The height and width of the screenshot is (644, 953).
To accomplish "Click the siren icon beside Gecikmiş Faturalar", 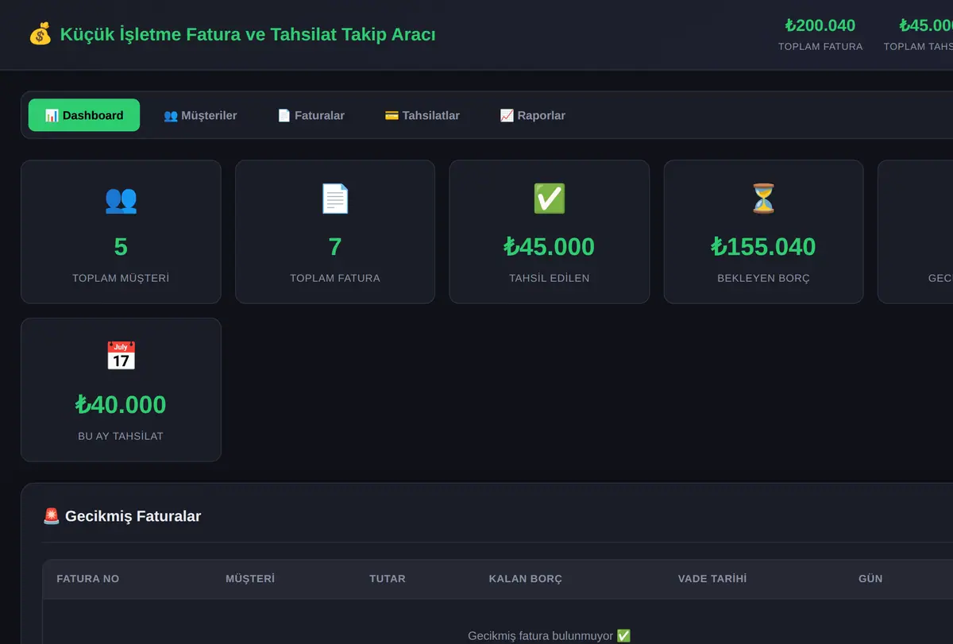I will point(52,516).
